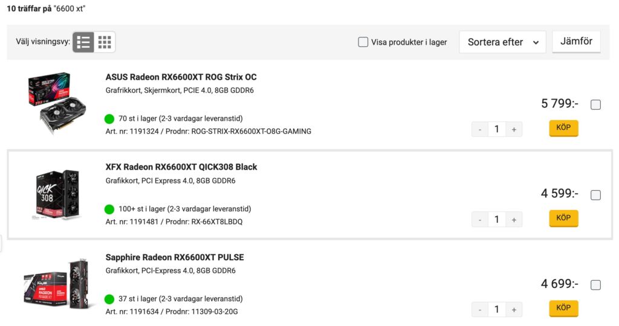
Task: Click the XFX QICK 308 product image
Action: tap(56, 194)
